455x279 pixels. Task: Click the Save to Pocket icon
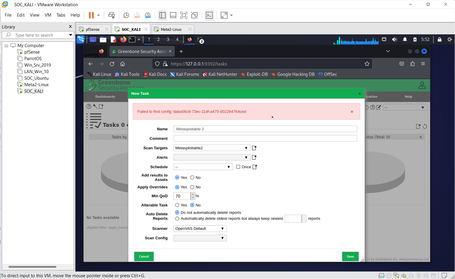[402, 64]
